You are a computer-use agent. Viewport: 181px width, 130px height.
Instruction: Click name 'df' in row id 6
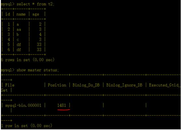pyautogui.click(x=19, y=50)
